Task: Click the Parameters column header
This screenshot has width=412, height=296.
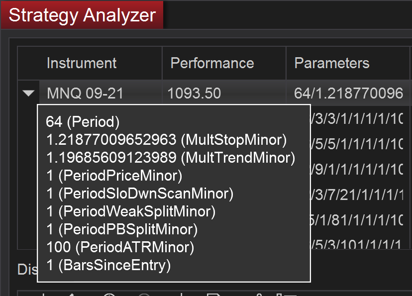Action: (x=332, y=63)
